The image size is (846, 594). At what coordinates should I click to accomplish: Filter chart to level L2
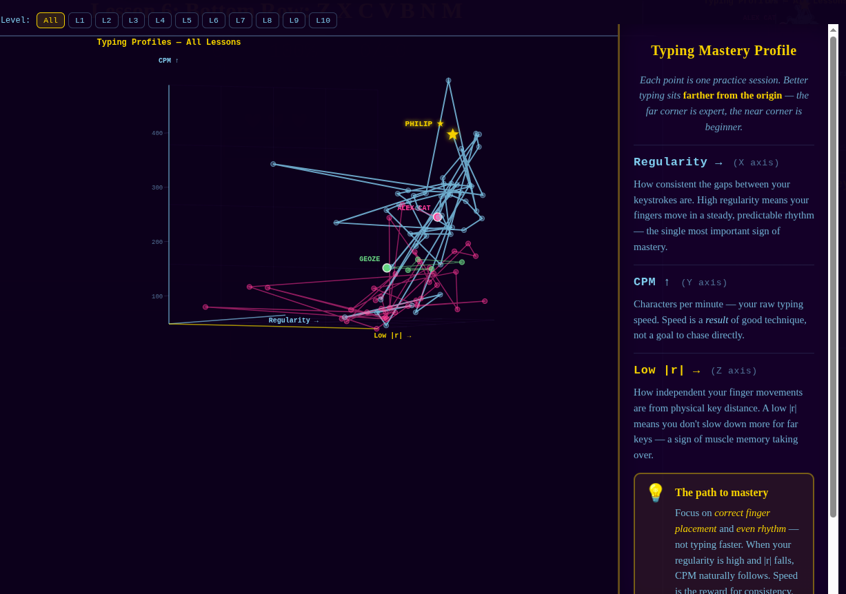(107, 21)
